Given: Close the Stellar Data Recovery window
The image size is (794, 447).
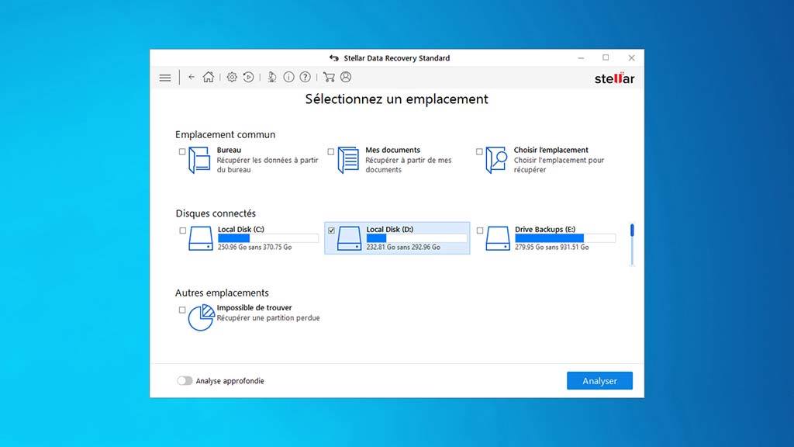Looking at the screenshot, I should point(631,57).
